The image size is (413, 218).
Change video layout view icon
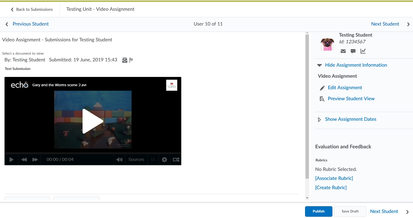[x=176, y=160]
